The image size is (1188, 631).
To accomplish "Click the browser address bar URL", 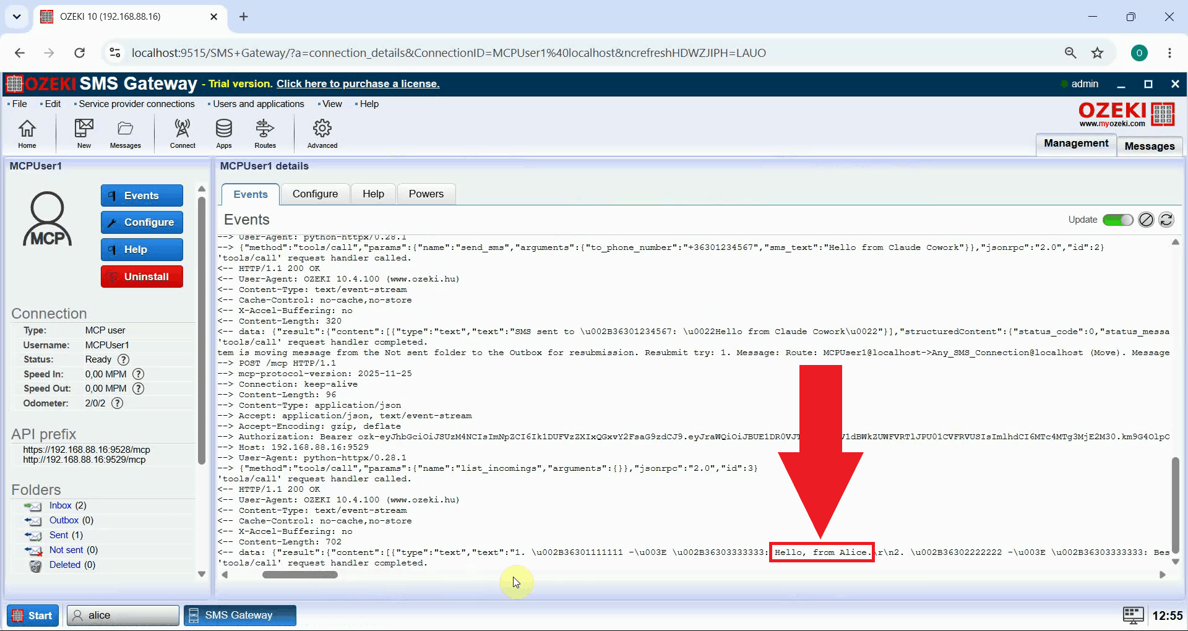I will 449,53.
